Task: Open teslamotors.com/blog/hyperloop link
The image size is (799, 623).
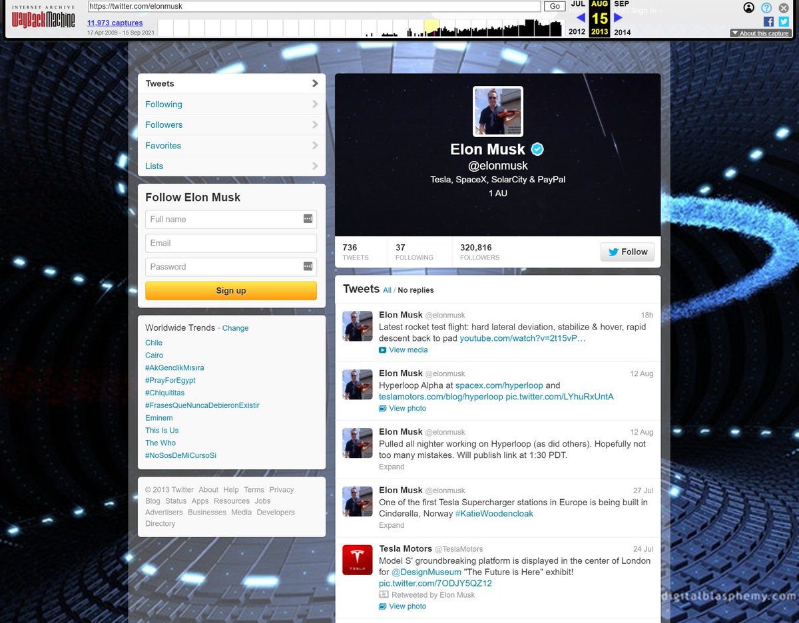Action: [x=441, y=397]
